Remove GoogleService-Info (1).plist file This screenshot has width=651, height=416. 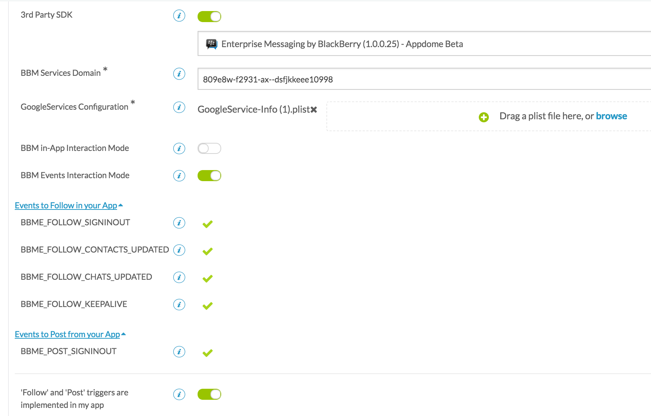pyautogui.click(x=314, y=110)
